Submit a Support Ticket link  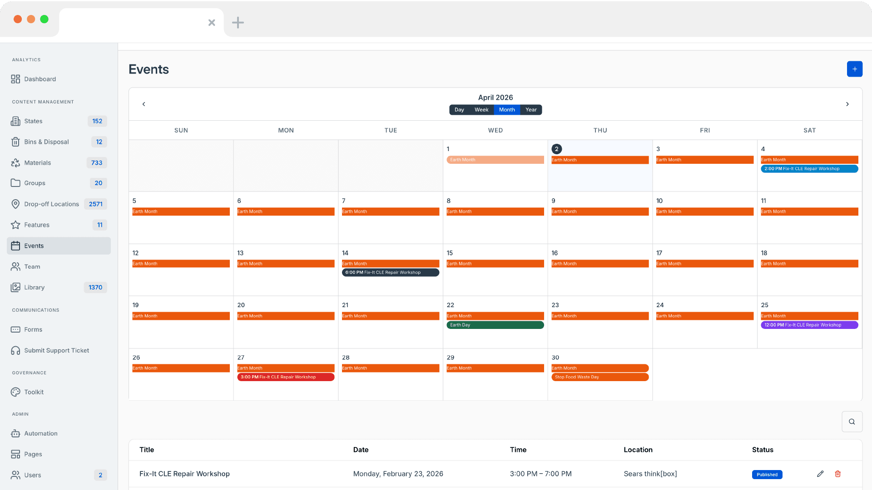coord(56,350)
